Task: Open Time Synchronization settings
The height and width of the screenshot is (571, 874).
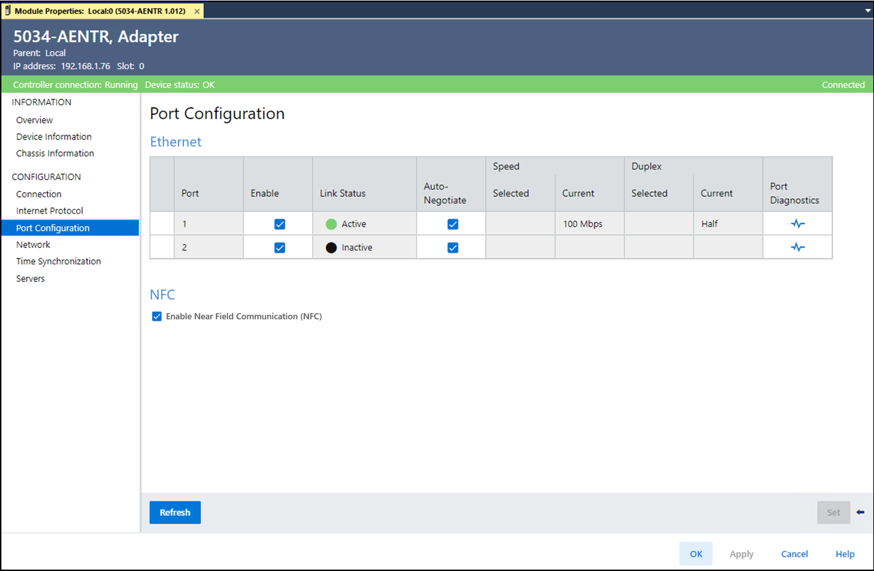Action: (x=58, y=261)
